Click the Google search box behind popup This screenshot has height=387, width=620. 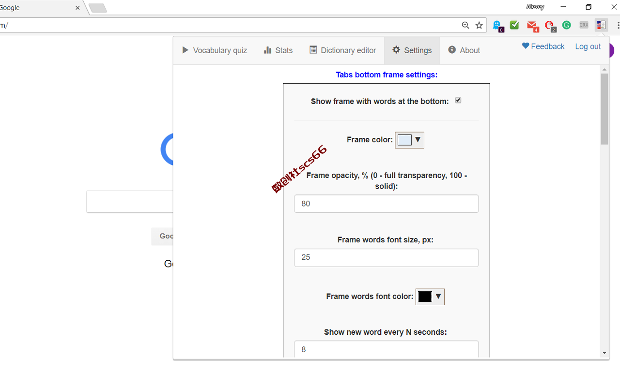(x=130, y=201)
